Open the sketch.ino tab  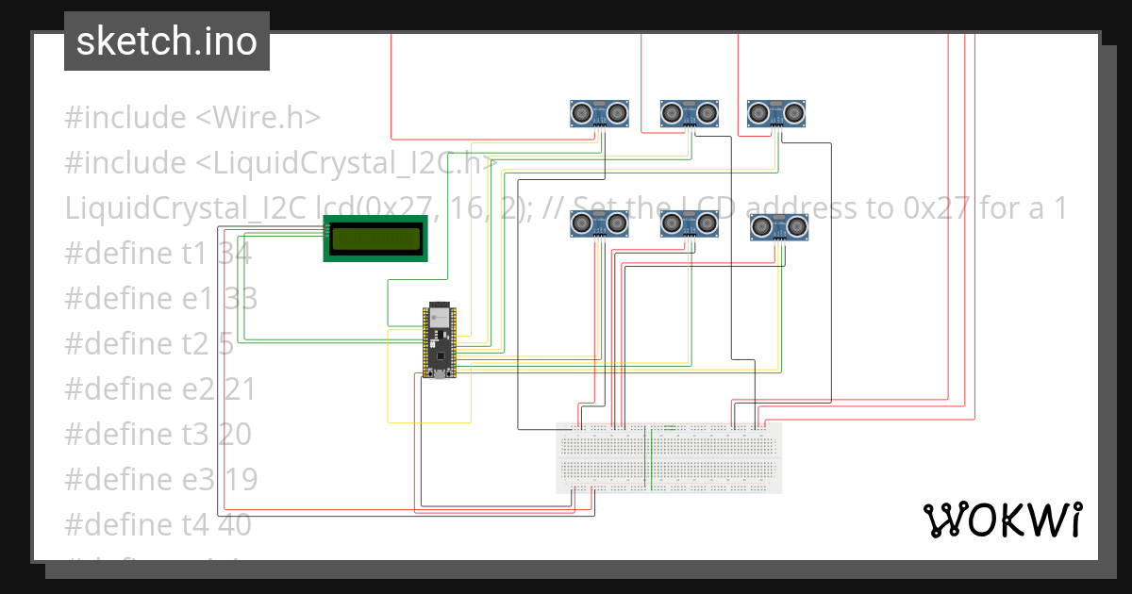tap(166, 41)
